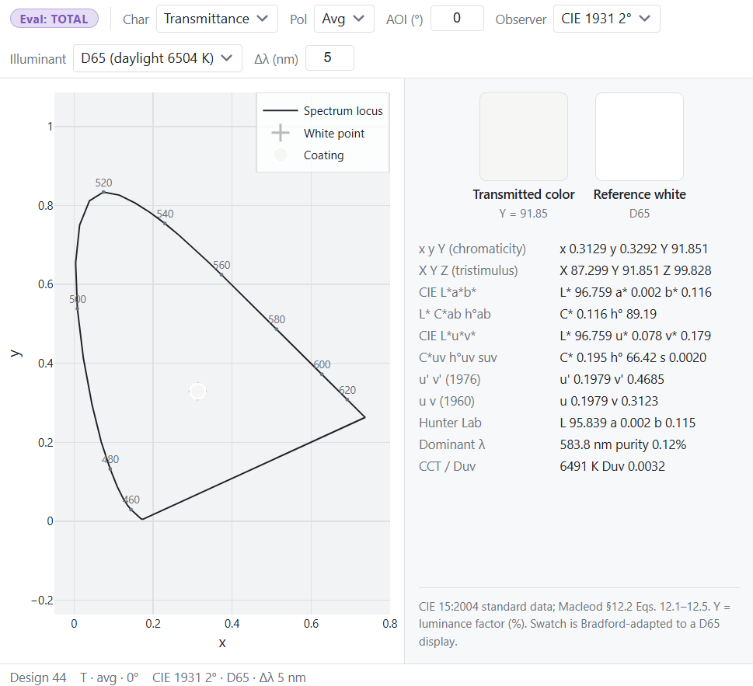Click the Δλ (nm) step input field
The image size is (753, 686).
coord(329,58)
